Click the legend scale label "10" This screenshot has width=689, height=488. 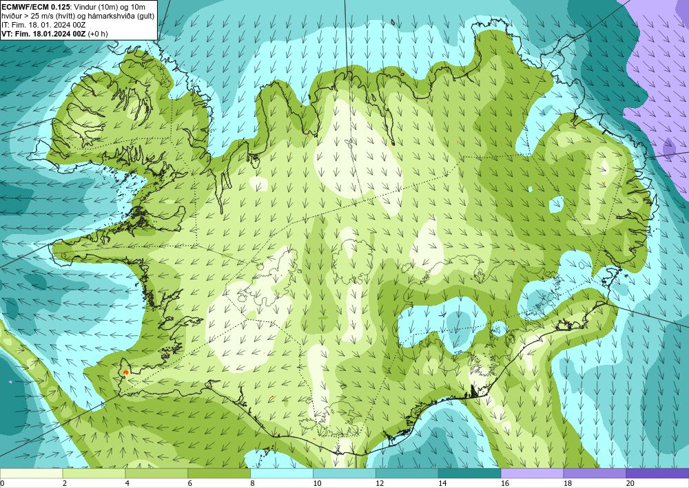[317, 484]
